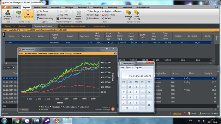This screenshot has height=124, width=221.
Task: Open Site Setup options
Action: point(42,11)
